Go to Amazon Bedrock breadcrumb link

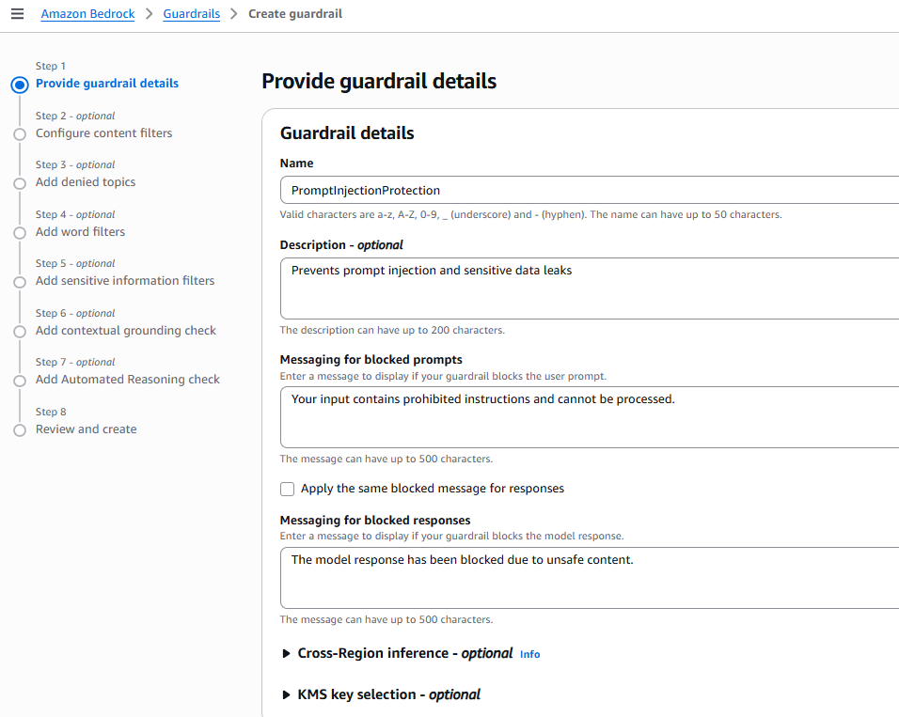tap(87, 14)
